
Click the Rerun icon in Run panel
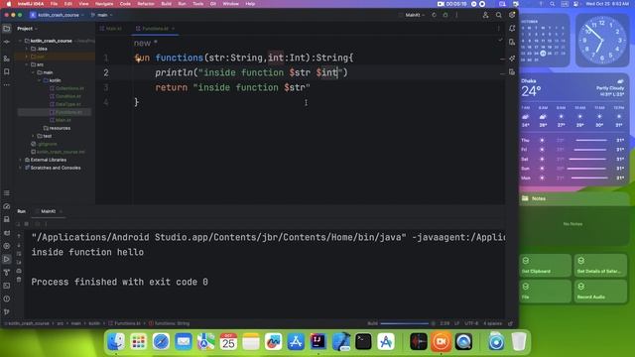[18, 224]
